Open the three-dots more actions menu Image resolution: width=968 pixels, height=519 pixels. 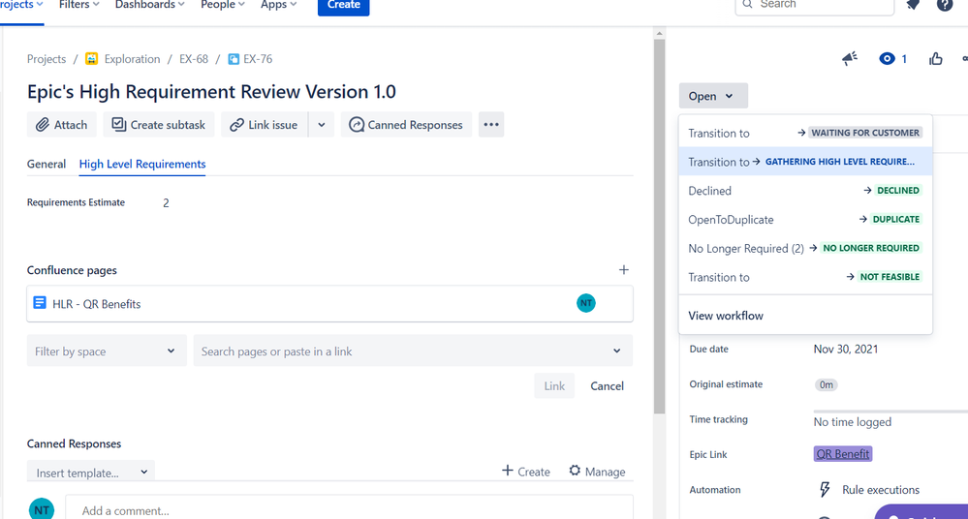(x=491, y=125)
